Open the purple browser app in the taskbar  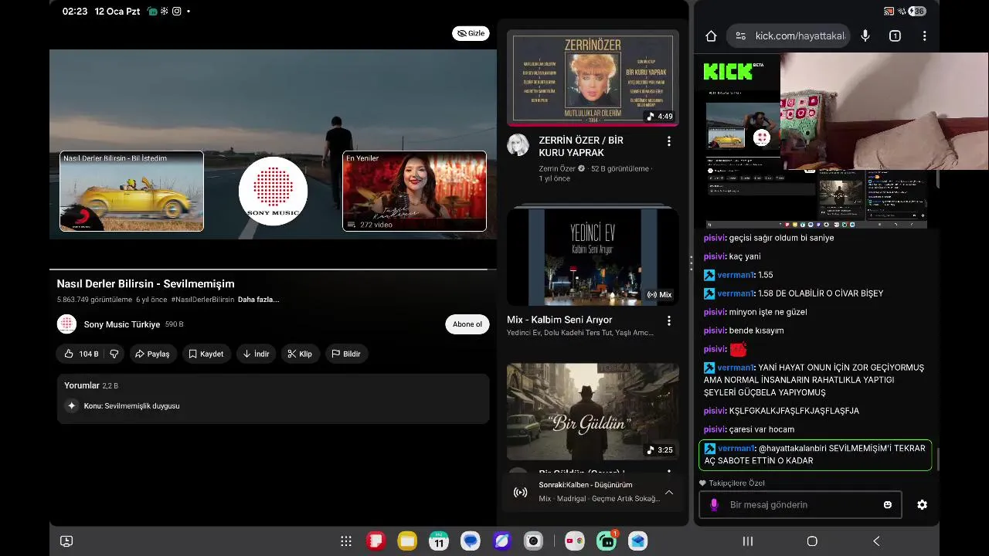(502, 541)
